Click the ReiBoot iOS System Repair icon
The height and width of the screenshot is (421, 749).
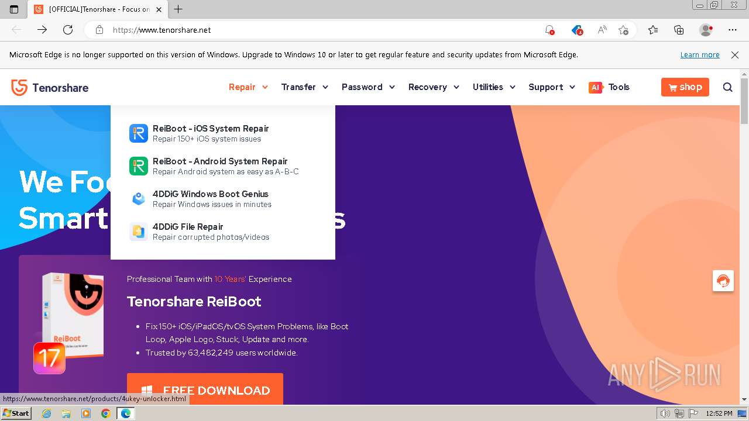coord(139,133)
